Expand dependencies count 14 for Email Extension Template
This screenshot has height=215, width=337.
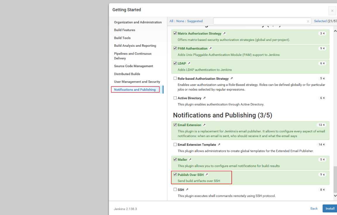click(321, 145)
